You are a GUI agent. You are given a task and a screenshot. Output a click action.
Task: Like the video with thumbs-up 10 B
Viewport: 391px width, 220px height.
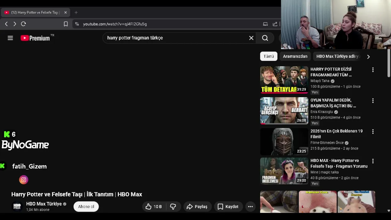154,207
